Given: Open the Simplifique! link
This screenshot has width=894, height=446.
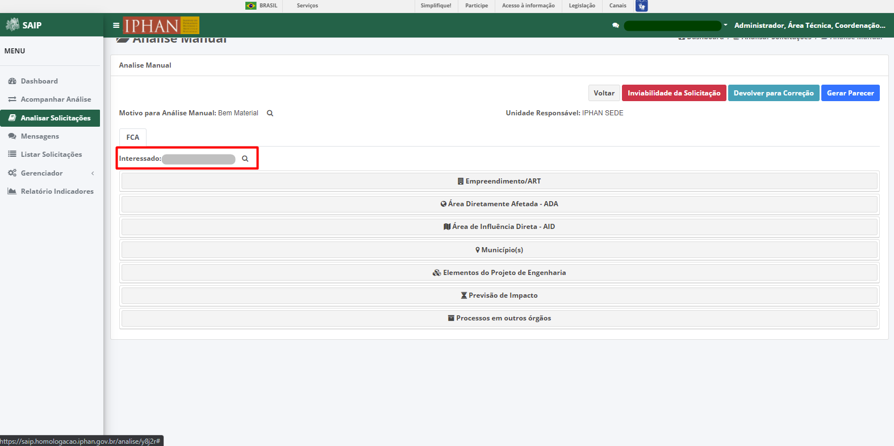Looking at the screenshot, I should point(436,6).
